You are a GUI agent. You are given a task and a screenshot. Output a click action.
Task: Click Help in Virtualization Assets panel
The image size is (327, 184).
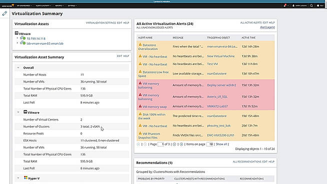pyautogui.click(x=126, y=22)
